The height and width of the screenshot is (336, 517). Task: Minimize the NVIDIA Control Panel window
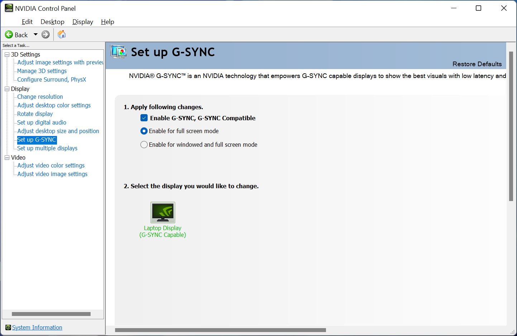[x=454, y=8]
